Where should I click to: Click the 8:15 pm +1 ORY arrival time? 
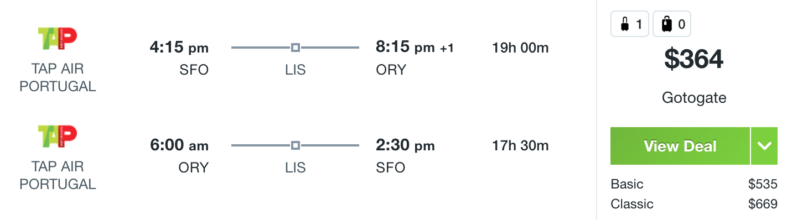click(415, 48)
